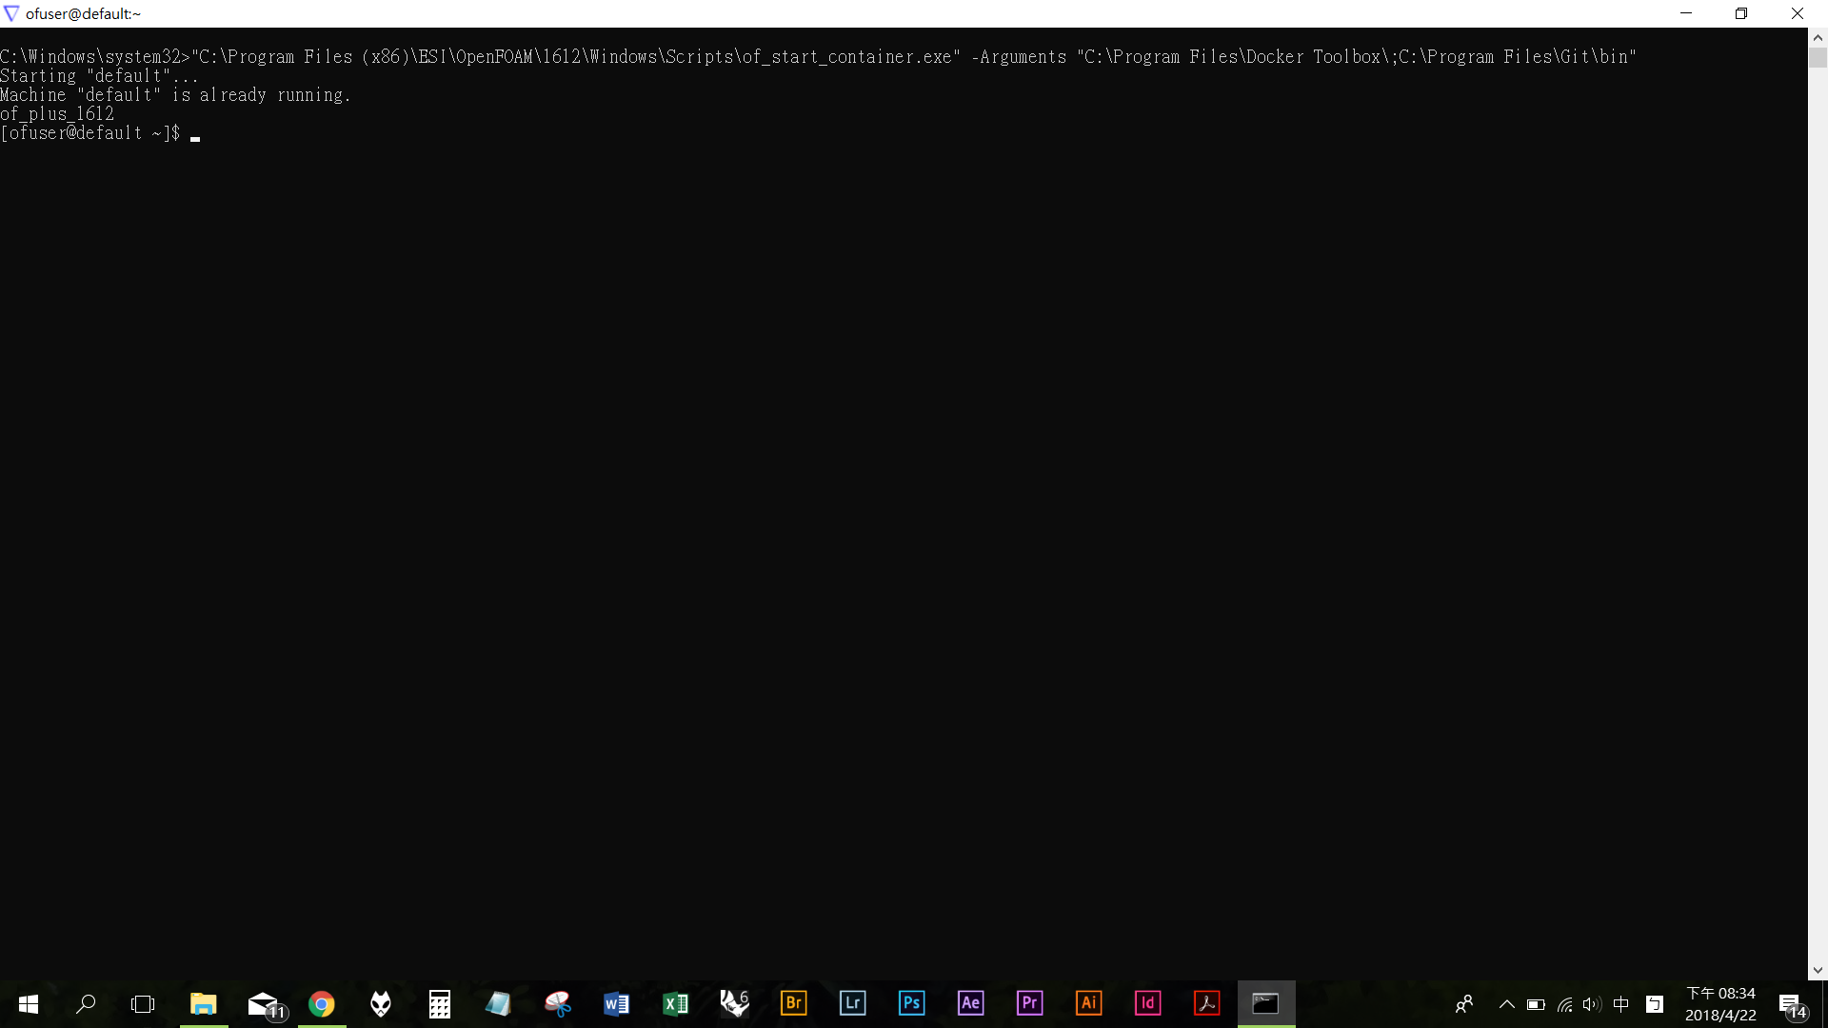The height and width of the screenshot is (1028, 1828).
Task: Open the volume slider
Action: click(1593, 1005)
